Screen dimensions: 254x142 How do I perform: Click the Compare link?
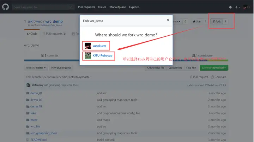pos(219,77)
